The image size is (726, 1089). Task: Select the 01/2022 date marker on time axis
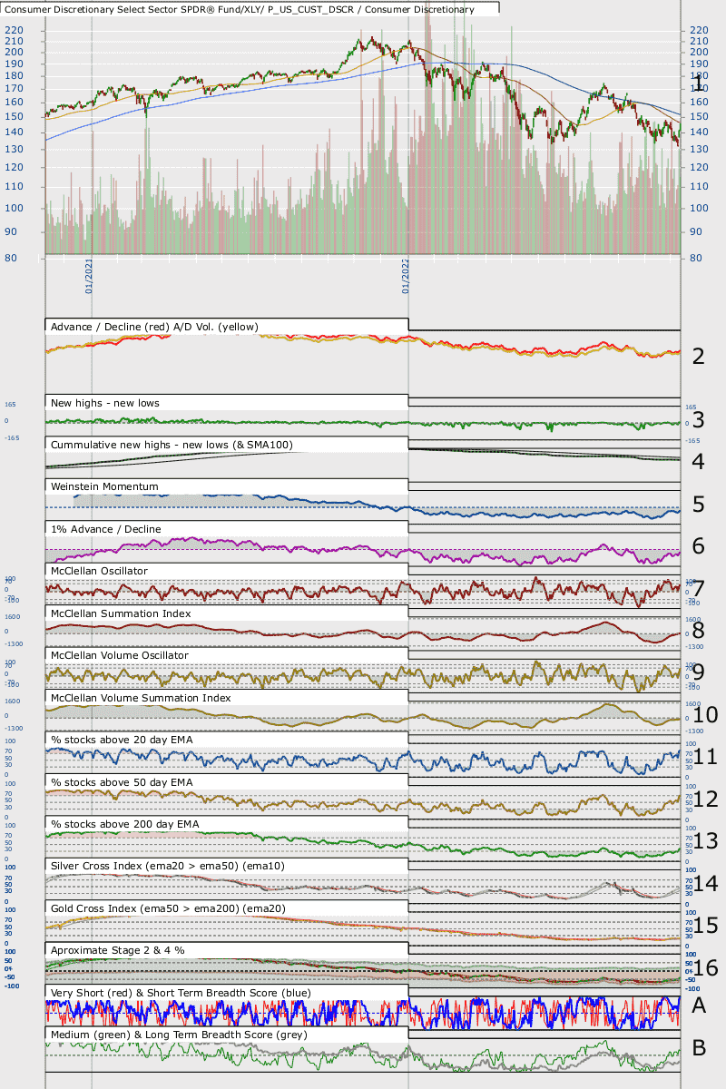click(406, 277)
